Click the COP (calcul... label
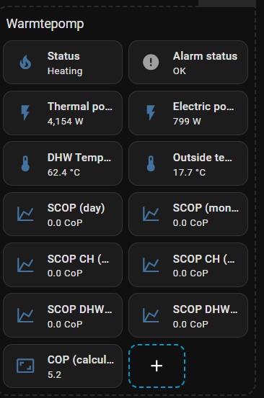This screenshot has width=264, height=398. pos(81,360)
